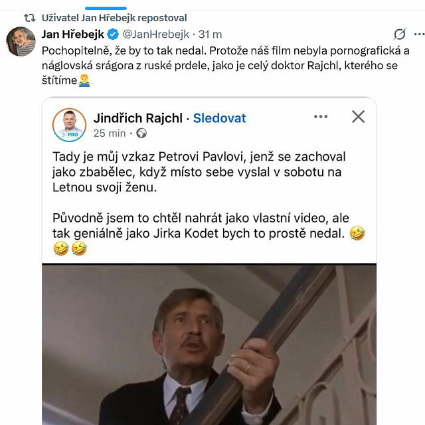Viewport: 425px width, 425px height.
Task: Open the tweet's more options menu
Action: point(418,34)
